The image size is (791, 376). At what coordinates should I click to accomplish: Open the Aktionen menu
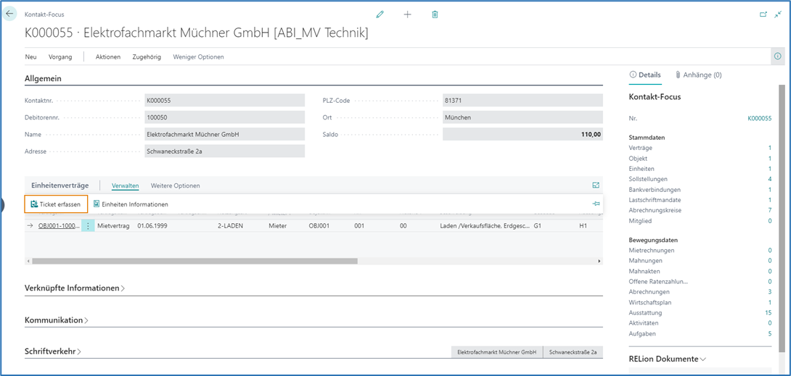pos(107,57)
